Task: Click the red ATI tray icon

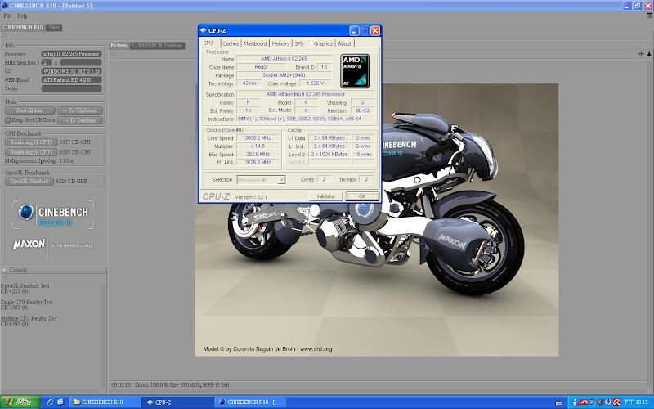Action: tap(584, 402)
